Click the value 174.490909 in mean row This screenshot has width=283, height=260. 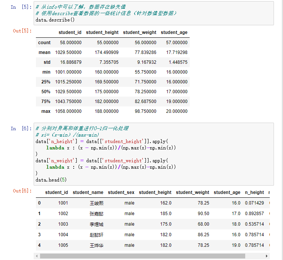[x=107, y=52]
